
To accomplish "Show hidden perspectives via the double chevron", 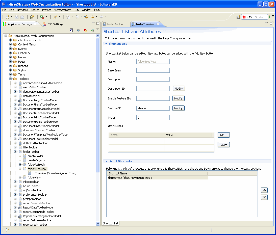I will 273,16.
